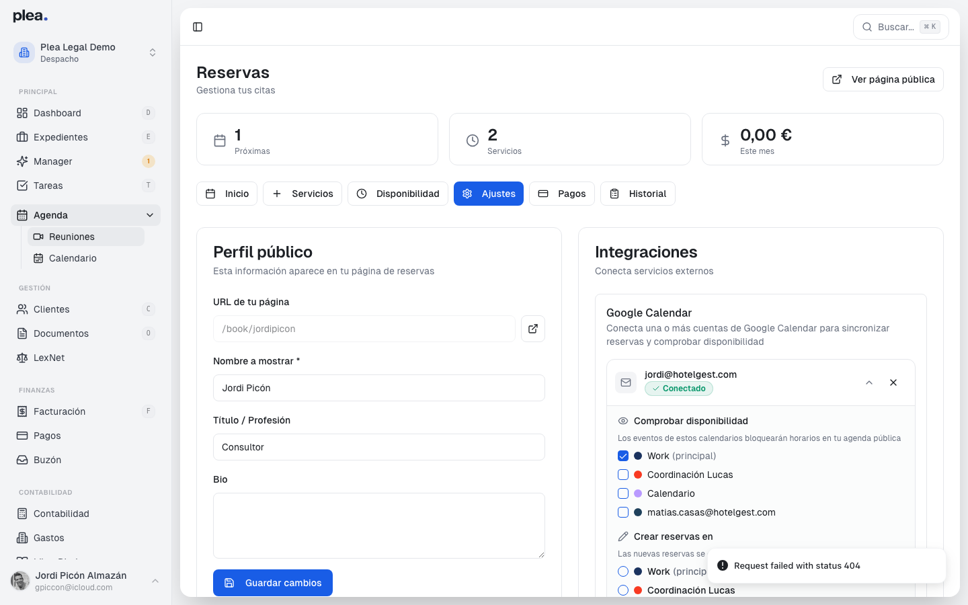Image resolution: width=968 pixels, height=605 pixels.
Task: Open the Contabilidad section
Action: click(61, 514)
